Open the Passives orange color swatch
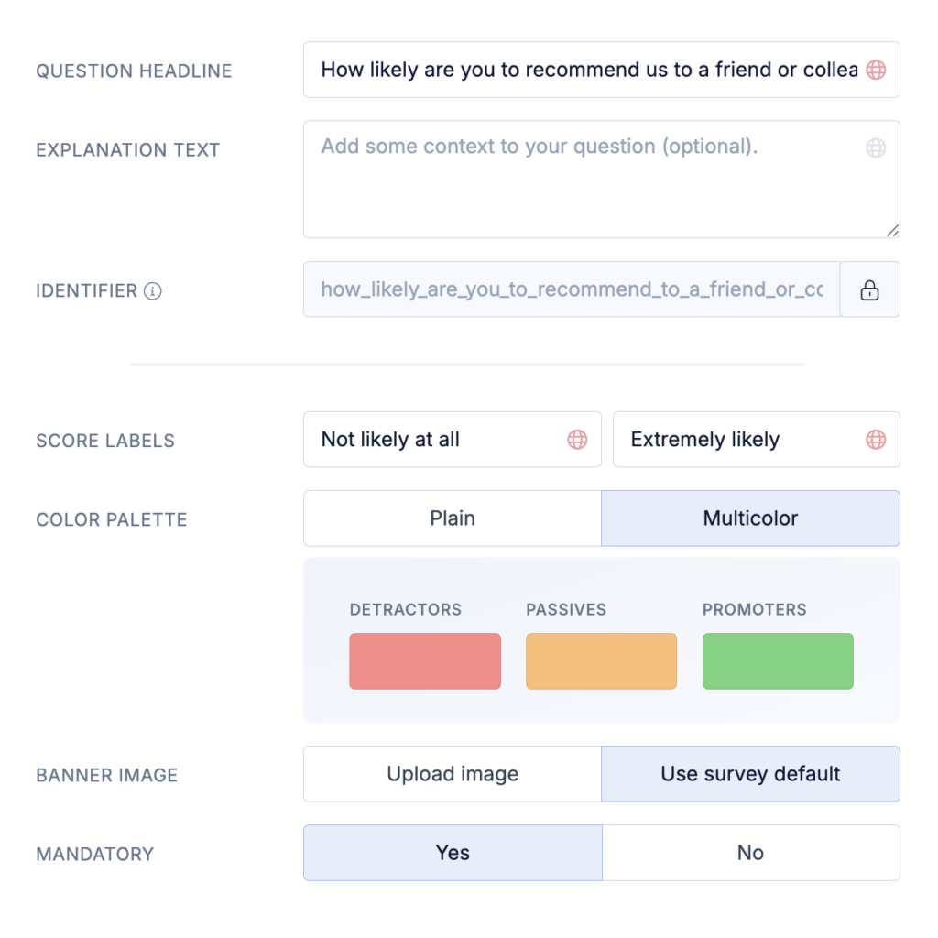Viewport: 938px width, 938px height. point(601,661)
